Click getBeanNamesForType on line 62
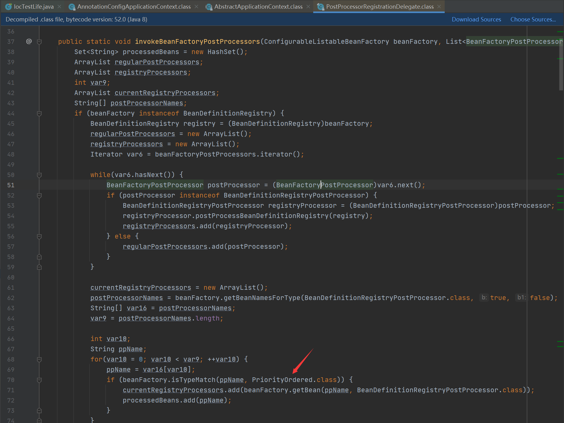 coord(262,298)
